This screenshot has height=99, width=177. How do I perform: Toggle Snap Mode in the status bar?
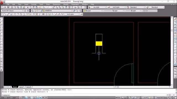(20, 98)
